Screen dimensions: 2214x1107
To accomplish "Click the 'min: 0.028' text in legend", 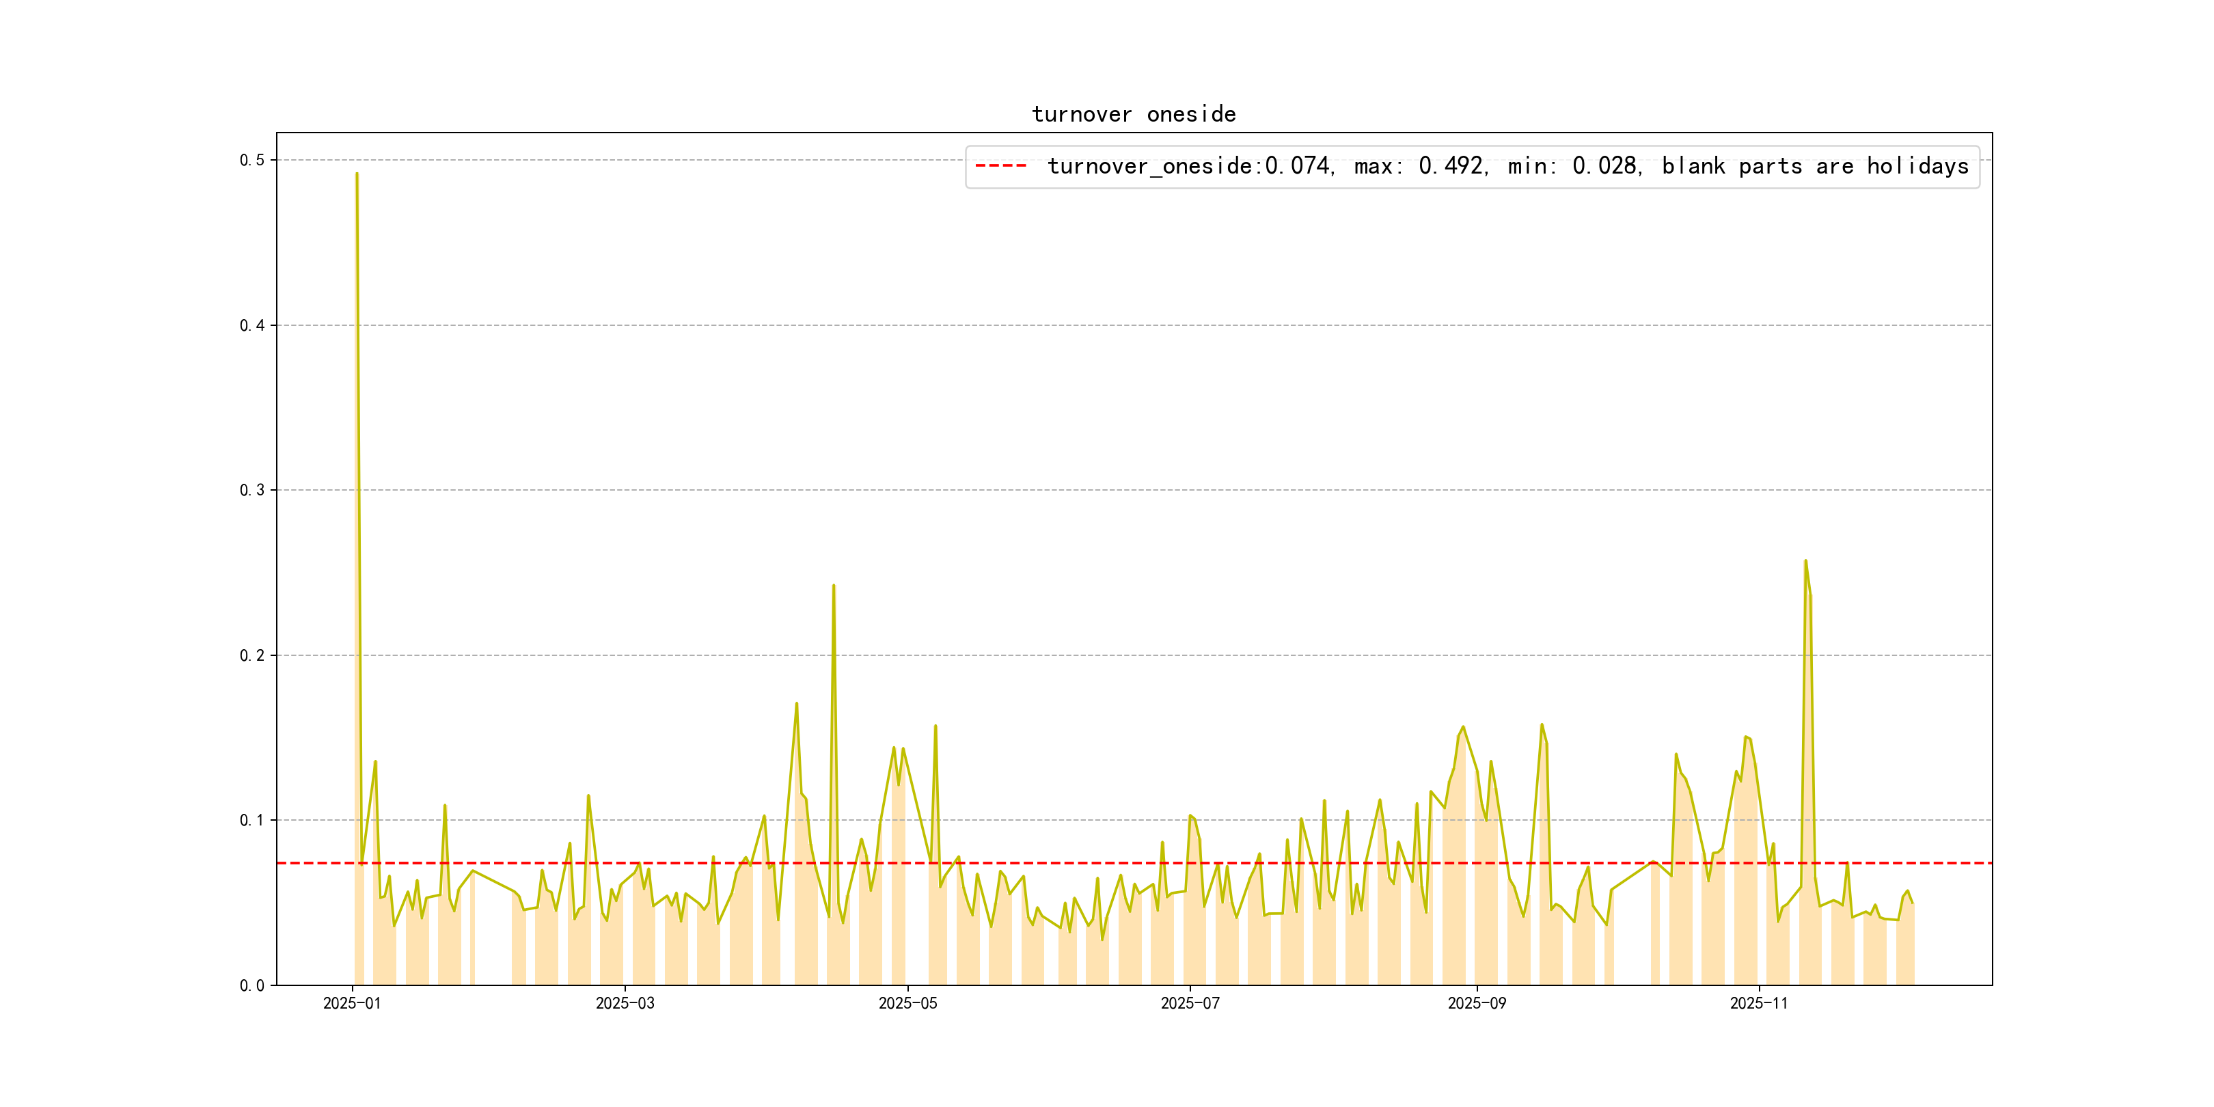I will click(x=1574, y=166).
